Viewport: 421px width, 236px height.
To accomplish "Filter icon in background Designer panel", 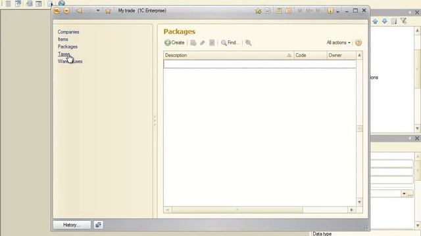I will [x=403, y=21].
